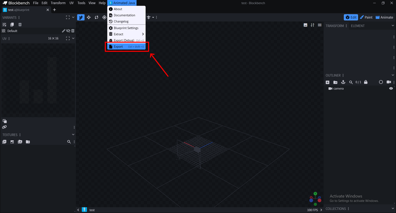396x213 pixels.
Task: Add a group folder in Outliner
Action: click(x=335, y=82)
